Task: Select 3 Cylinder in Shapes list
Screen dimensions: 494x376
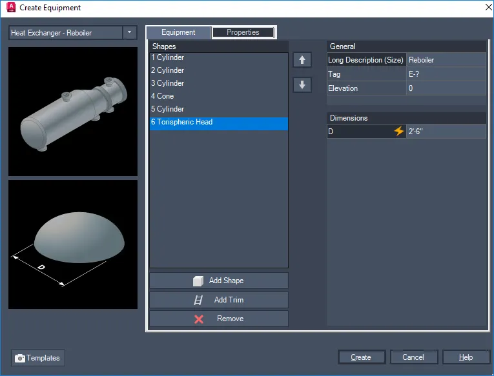Action: click(219, 83)
